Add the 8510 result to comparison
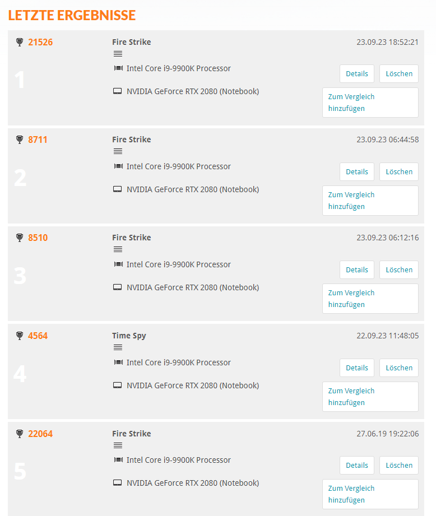This screenshot has width=436, height=516. pyautogui.click(x=370, y=299)
